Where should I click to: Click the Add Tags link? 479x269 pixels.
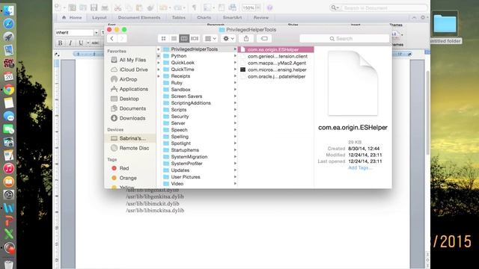[360, 167]
